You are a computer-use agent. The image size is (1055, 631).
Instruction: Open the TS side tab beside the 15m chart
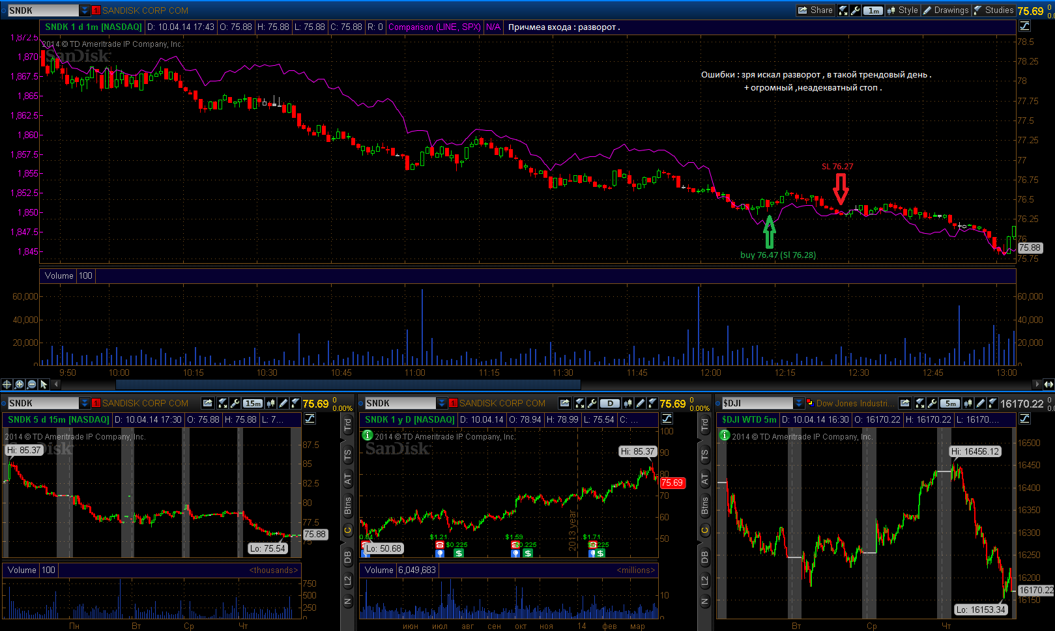[347, 455]
